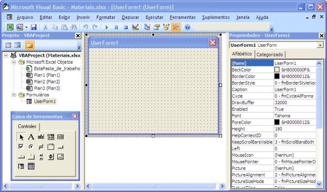
Task: Pick the last calendar-grid control in toolbox
Action: coord(31,166)
